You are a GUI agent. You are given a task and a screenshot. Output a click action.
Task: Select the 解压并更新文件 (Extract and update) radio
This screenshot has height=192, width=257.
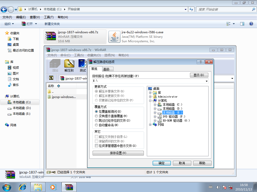(96, 96)
